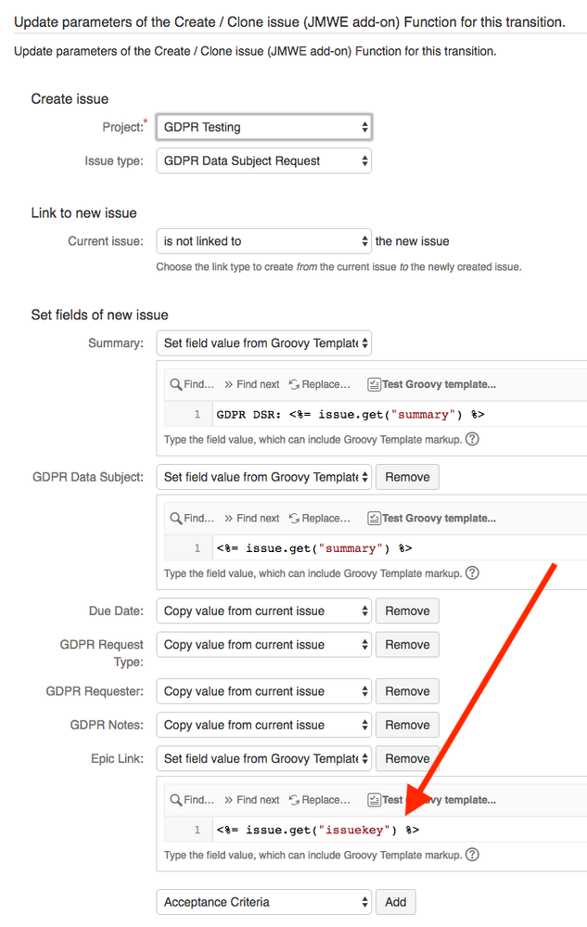Remove the Due Date field
The image size is (587, 927).
point(407,611)
